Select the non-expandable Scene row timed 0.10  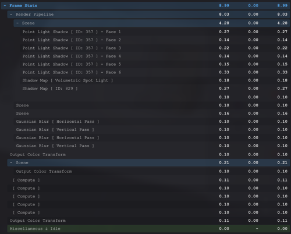[x=152, y=105]
